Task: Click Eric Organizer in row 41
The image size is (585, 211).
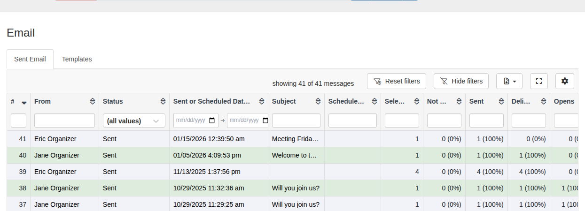Action: click(55, 139)
